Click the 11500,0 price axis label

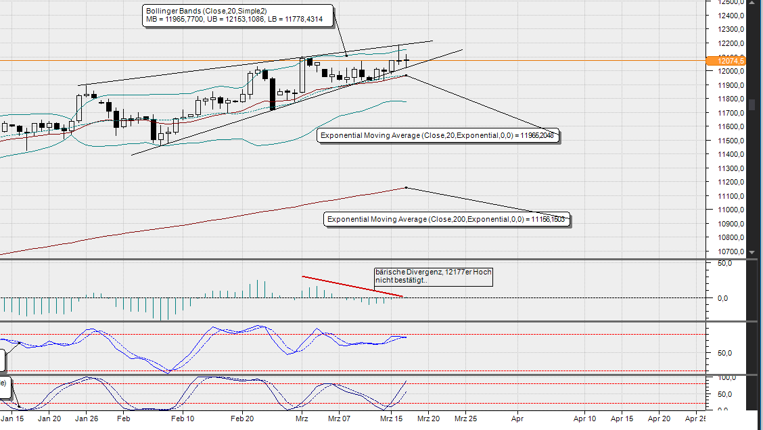pos(731,141)
